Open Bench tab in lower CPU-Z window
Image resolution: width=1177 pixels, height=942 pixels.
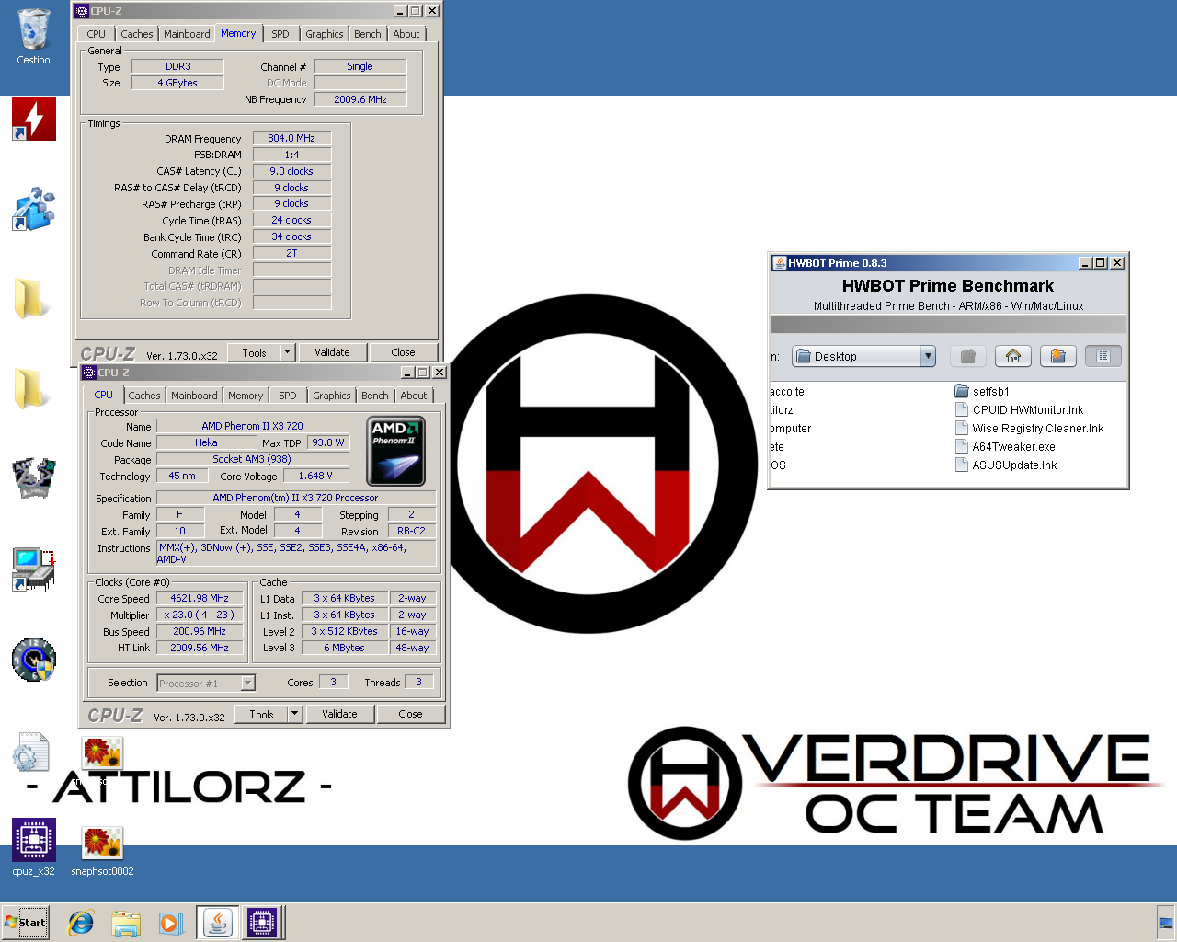click(x=374, y=396)
